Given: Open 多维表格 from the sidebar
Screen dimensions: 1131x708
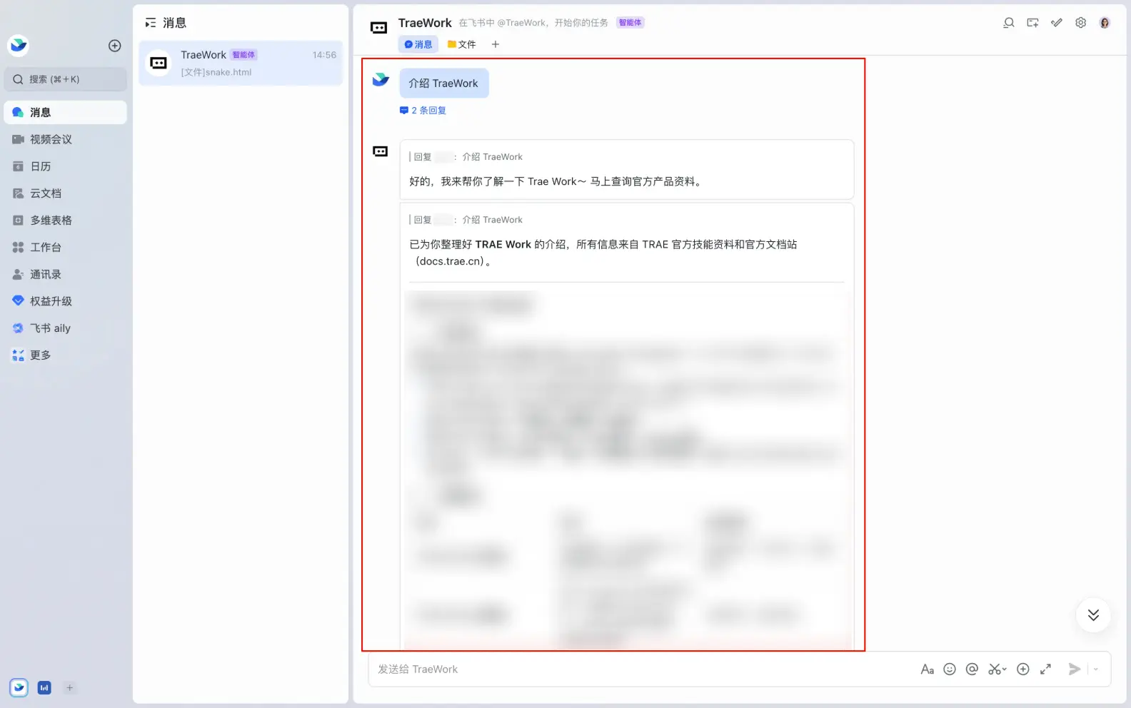Looking at the screenshot, I should [66, 221].
